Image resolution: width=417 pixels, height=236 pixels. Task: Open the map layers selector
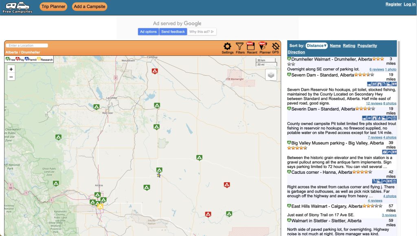[271, 75]
